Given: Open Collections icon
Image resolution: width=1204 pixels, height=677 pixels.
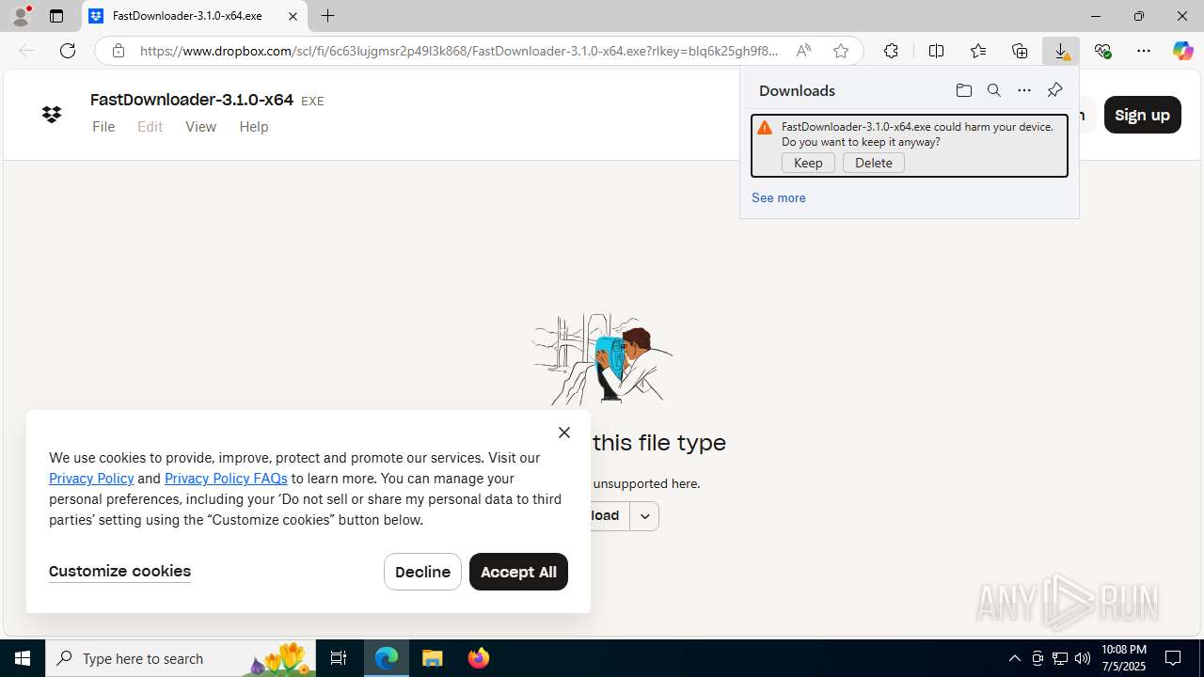Looking at the screenshot, I should pyautogui.click(x=1020, y=51).
